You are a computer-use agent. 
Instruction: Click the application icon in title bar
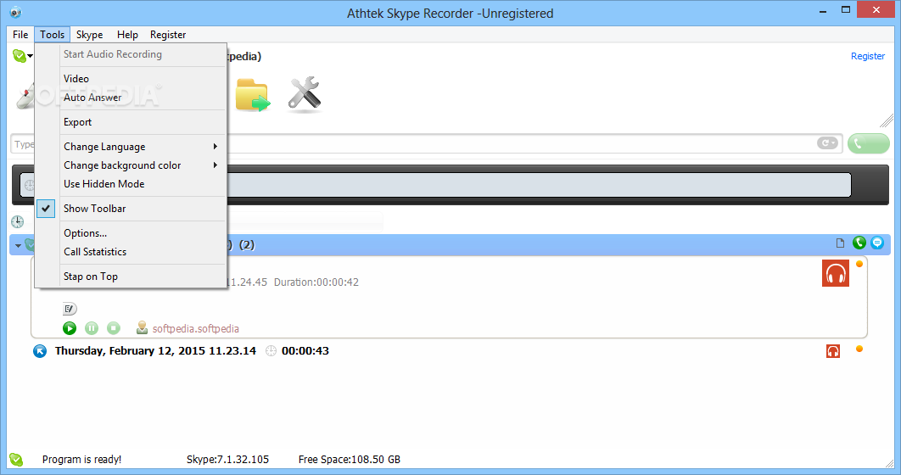click(x=15, y=13)
